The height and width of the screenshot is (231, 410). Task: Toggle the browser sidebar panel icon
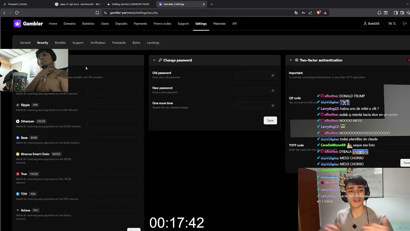[x=396, y=13]
